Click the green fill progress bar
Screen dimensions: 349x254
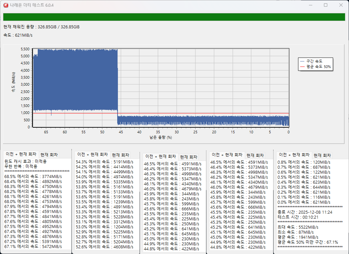(174, 17)
